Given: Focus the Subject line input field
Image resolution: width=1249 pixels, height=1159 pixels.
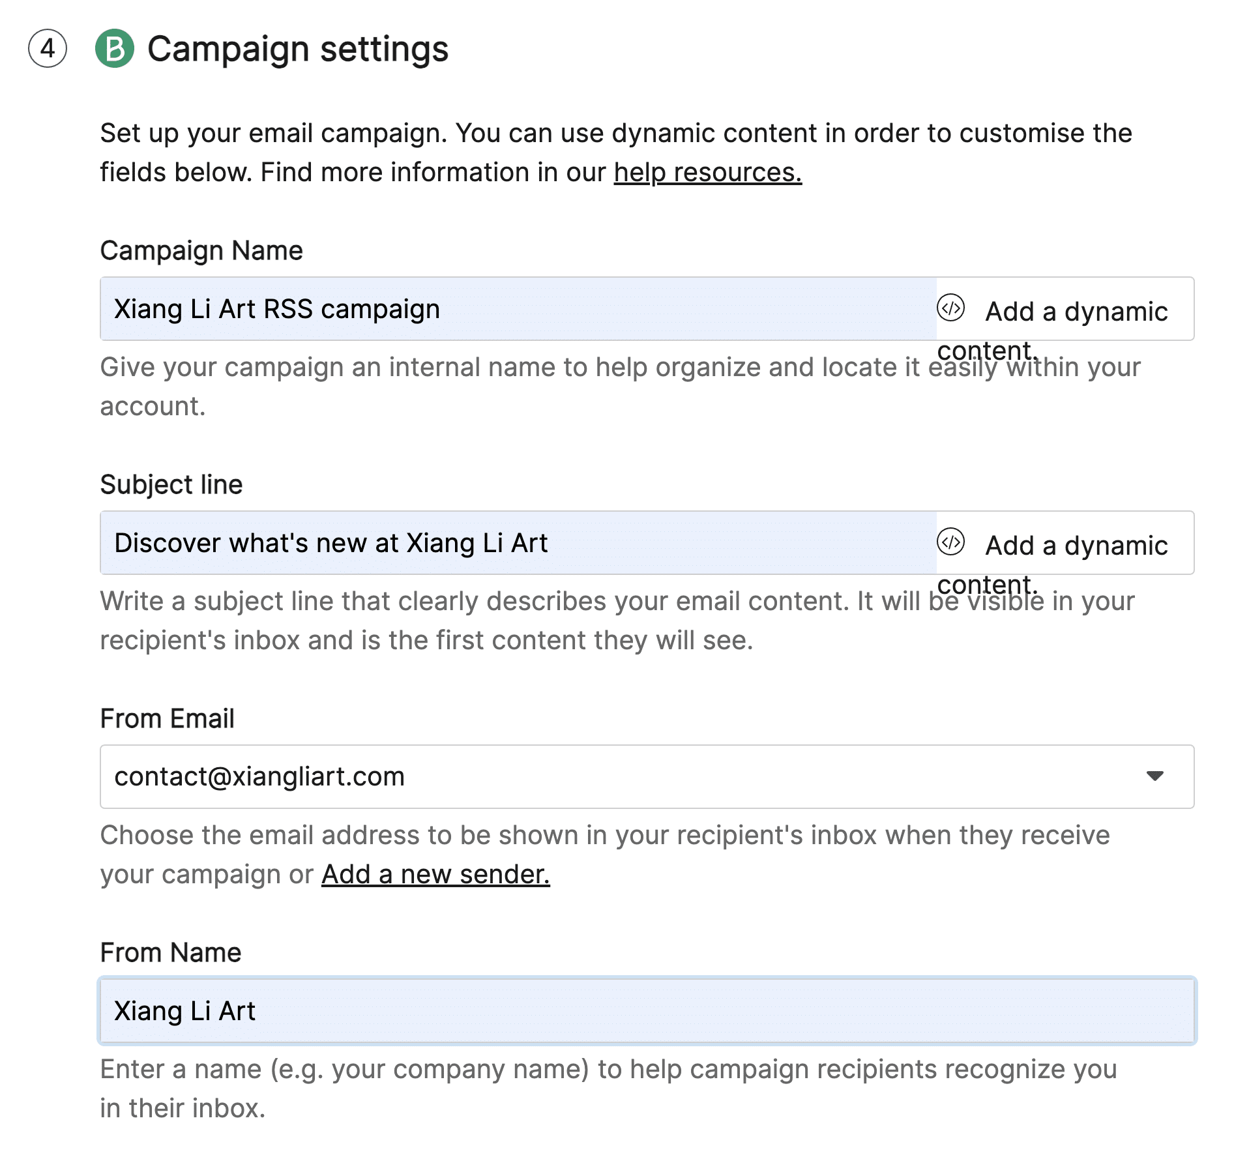Looking at the screenshot, I should 518,543.
